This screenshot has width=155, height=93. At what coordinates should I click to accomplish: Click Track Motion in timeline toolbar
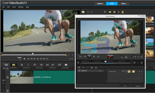click(x=53, y=65)
